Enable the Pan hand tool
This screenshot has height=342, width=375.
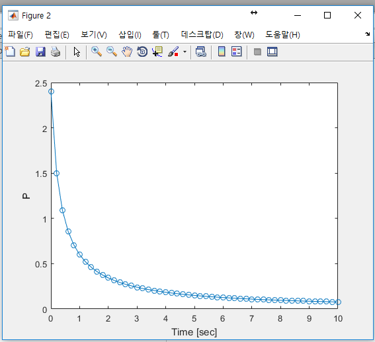tap(127, 51)
